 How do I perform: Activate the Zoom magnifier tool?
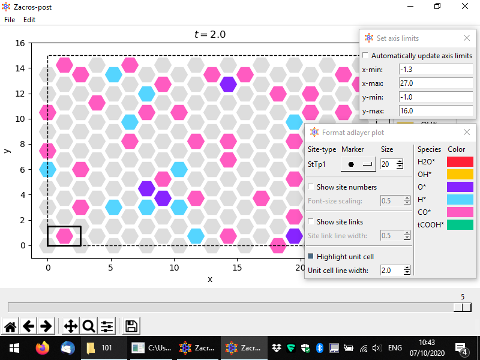tap(89, 326)
